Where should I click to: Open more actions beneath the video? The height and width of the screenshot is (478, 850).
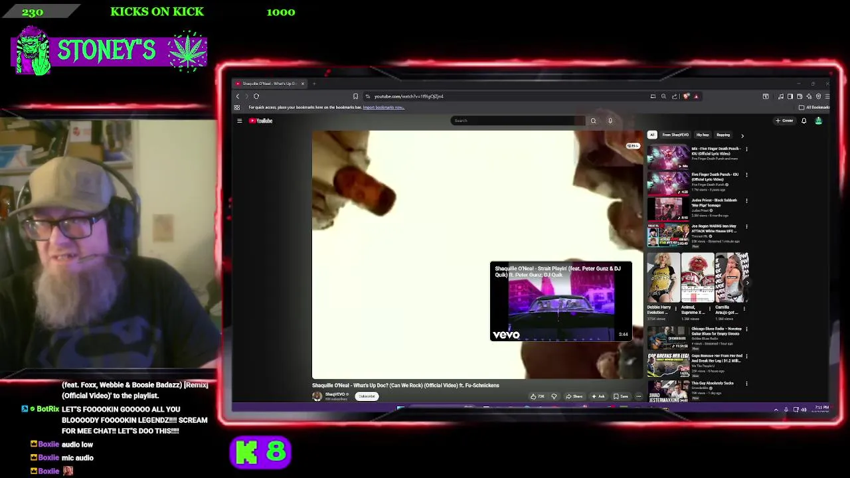point(639,396)
